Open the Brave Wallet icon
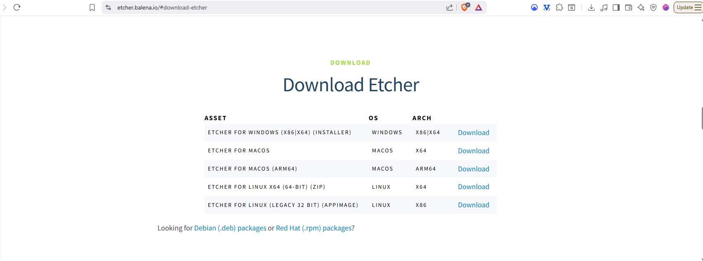703x261 pixels. point(629,7)
